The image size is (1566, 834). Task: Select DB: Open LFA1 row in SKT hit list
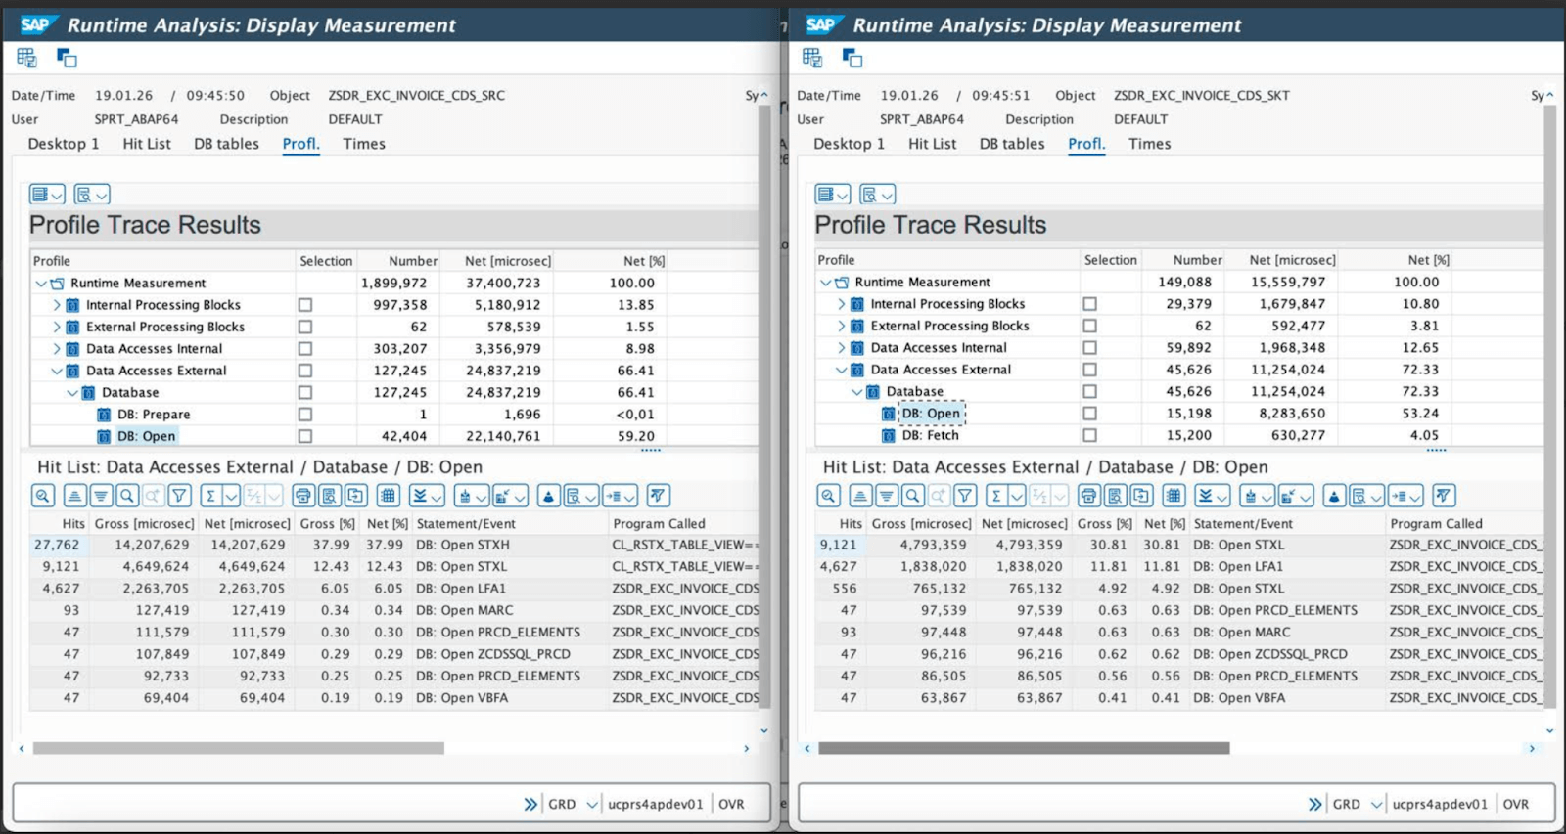[1179, 566]
